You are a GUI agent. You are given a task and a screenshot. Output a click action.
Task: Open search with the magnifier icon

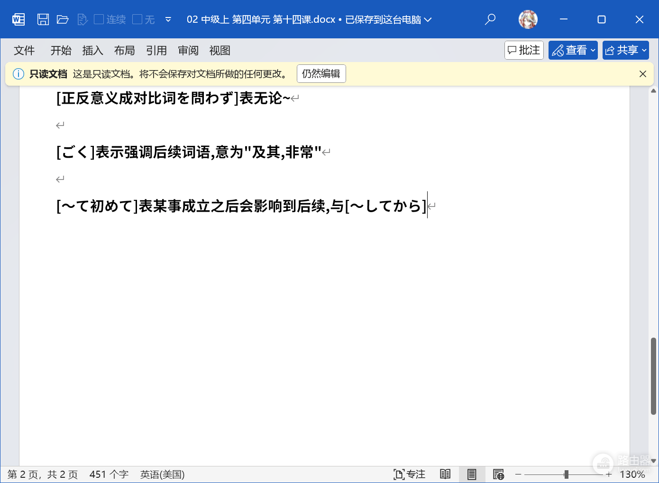click(490, 19)
